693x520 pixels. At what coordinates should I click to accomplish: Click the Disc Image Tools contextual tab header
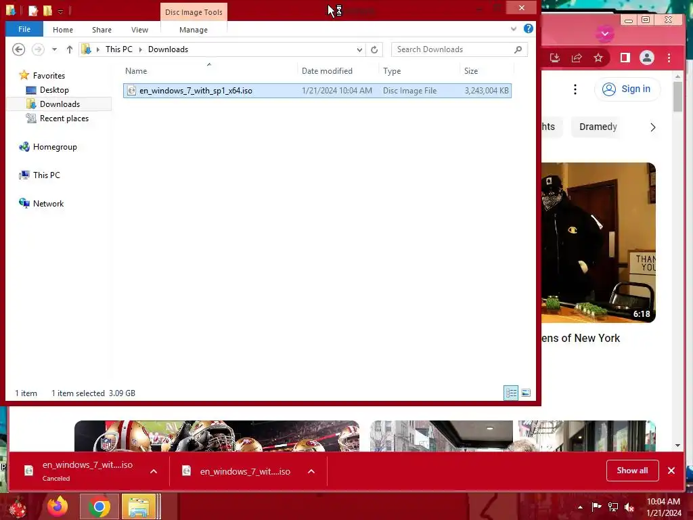tap(194, 12)
